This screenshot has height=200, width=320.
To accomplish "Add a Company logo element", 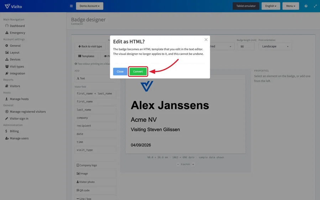I will (96, 165).
